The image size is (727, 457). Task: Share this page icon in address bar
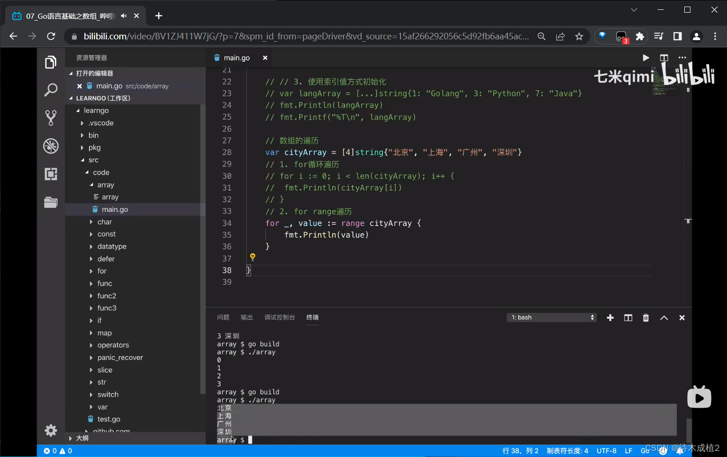560,36
